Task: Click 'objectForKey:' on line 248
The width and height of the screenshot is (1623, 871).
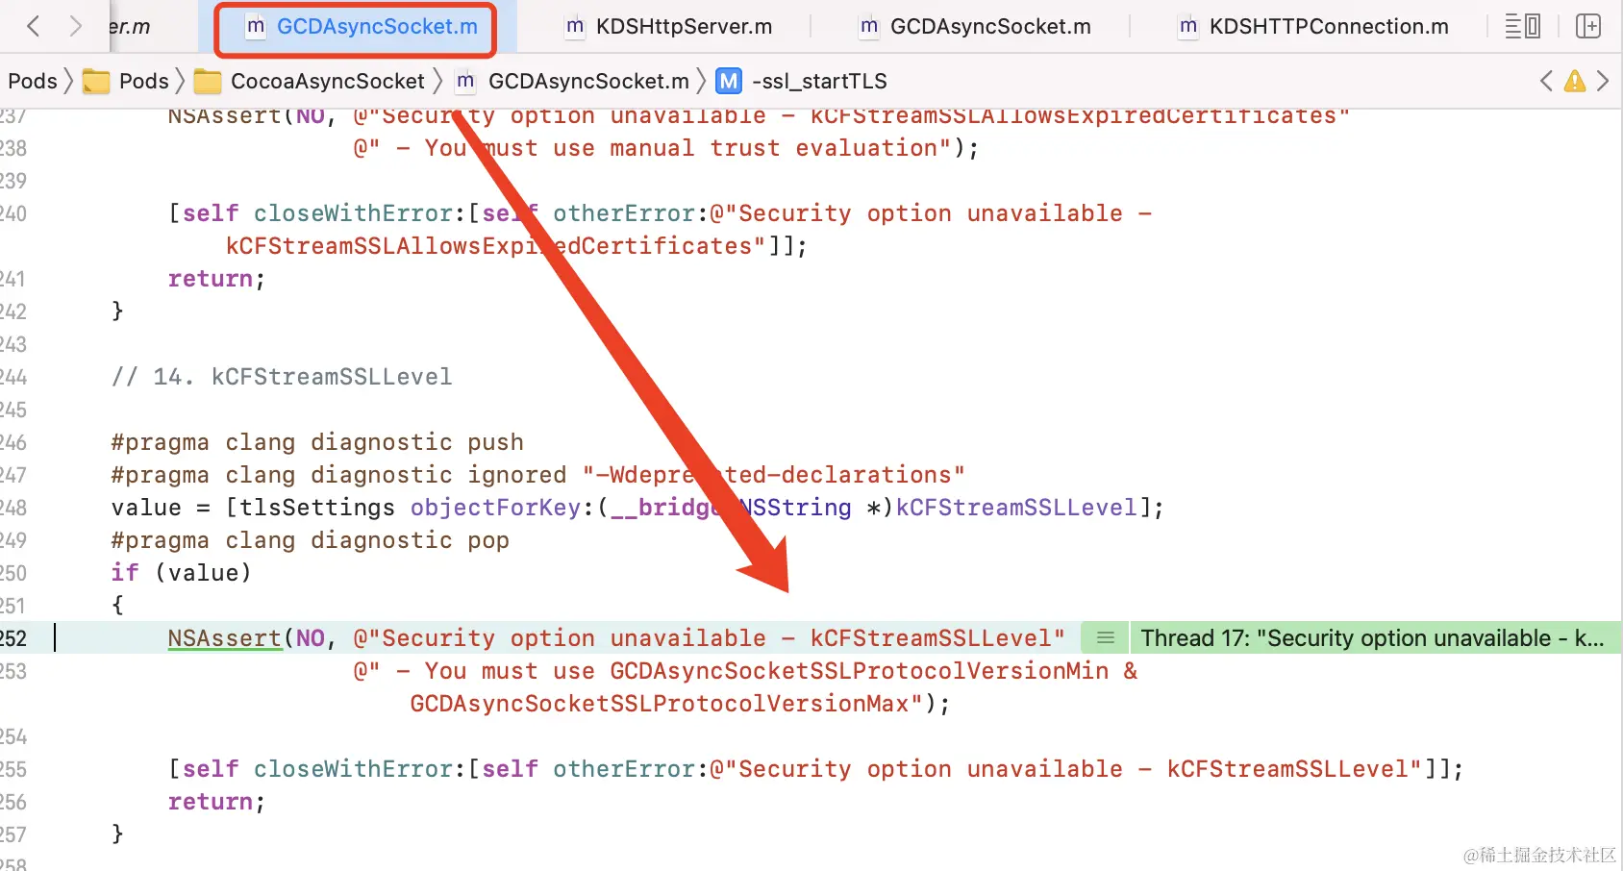Action: (x=503, y=508)
